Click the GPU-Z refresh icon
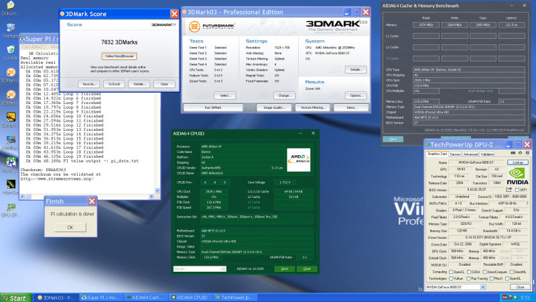536x302 pixels. click(x=521, y=153)
